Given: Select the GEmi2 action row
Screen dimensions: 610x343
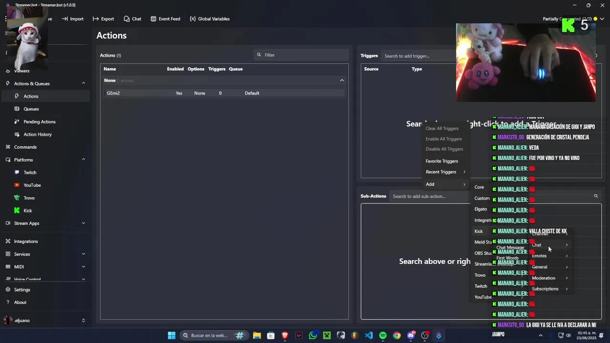Looking at the screenshot, I should click(x=224, y=93).
